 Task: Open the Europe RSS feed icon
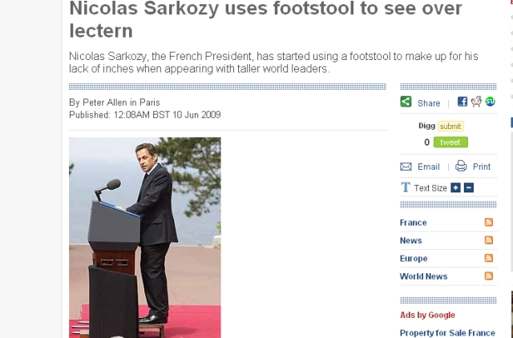point(489,259)
